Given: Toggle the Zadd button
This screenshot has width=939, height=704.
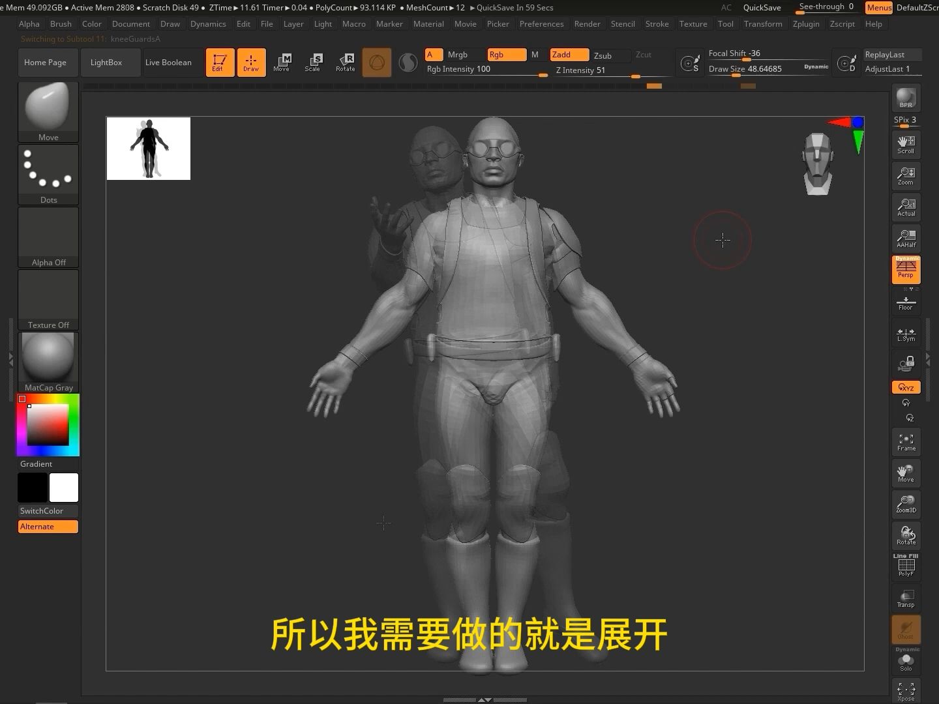Looking at the screenshot, I should [569, 55].
